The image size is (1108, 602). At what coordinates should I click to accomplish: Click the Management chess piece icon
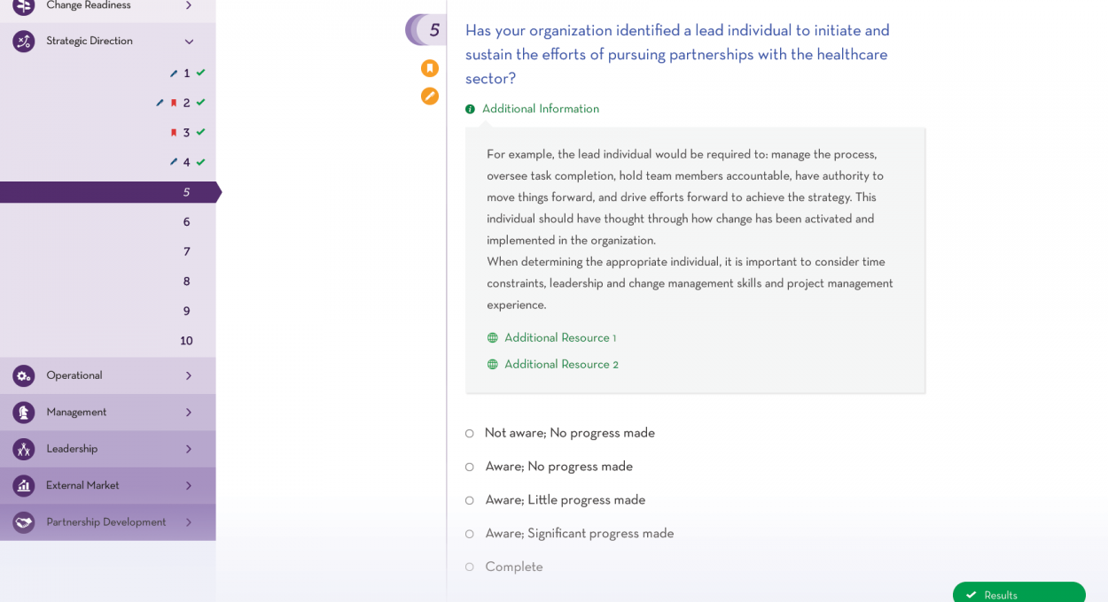coord(24,413)
